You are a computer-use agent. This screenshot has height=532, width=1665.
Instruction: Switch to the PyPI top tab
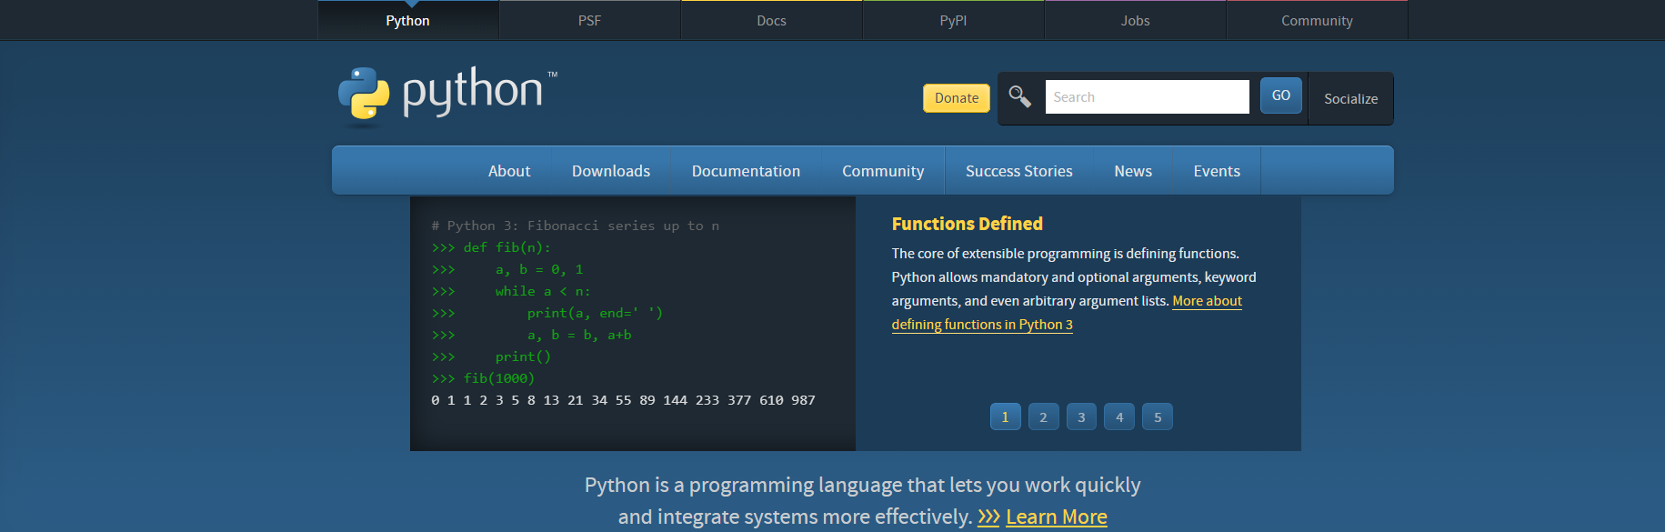(953, 21)
